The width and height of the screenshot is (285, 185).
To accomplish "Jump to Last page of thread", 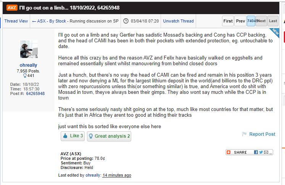I will (273, 21).
